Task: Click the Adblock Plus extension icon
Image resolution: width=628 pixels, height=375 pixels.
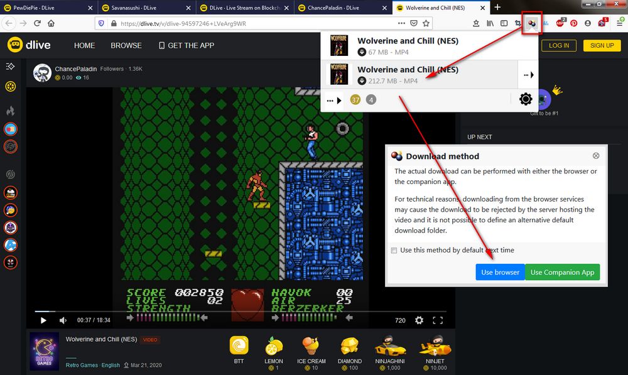Action: 560,23
